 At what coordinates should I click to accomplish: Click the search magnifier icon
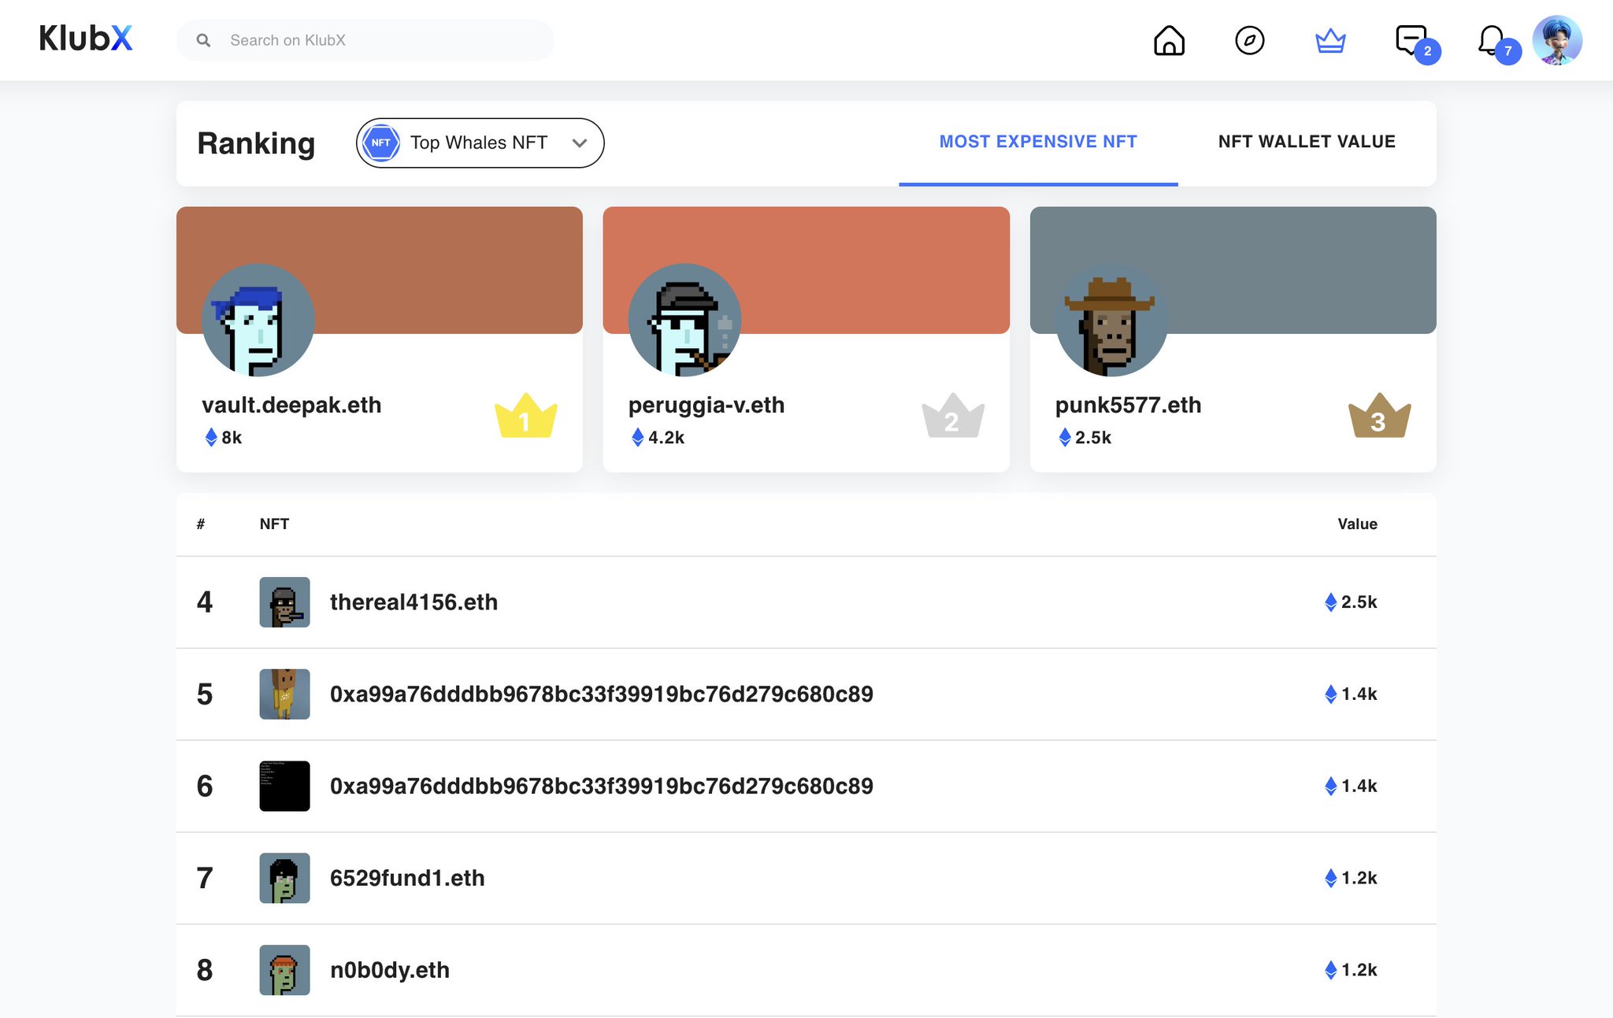(x=203, y=40)
